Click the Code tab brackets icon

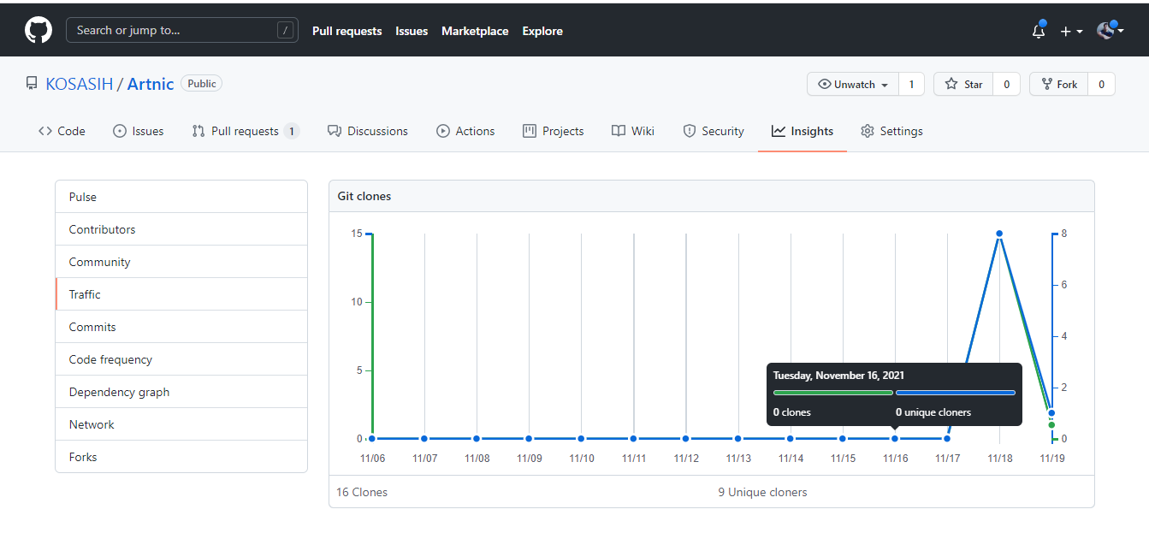click(45, 131)
